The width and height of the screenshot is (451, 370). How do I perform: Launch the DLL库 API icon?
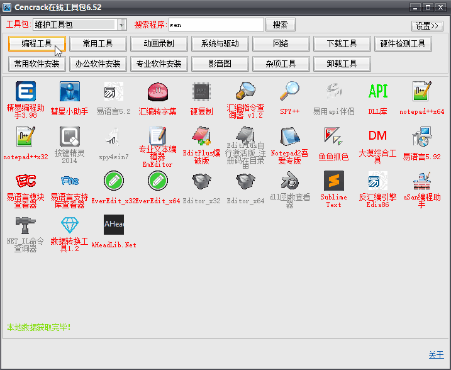[378, 92]
